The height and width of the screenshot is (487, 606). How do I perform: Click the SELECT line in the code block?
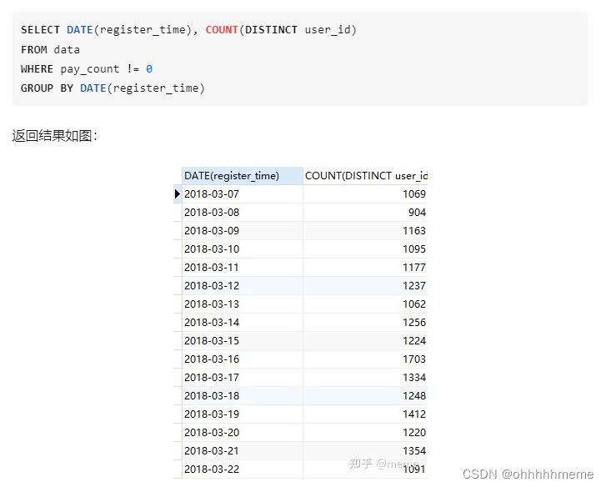point(188,30)
